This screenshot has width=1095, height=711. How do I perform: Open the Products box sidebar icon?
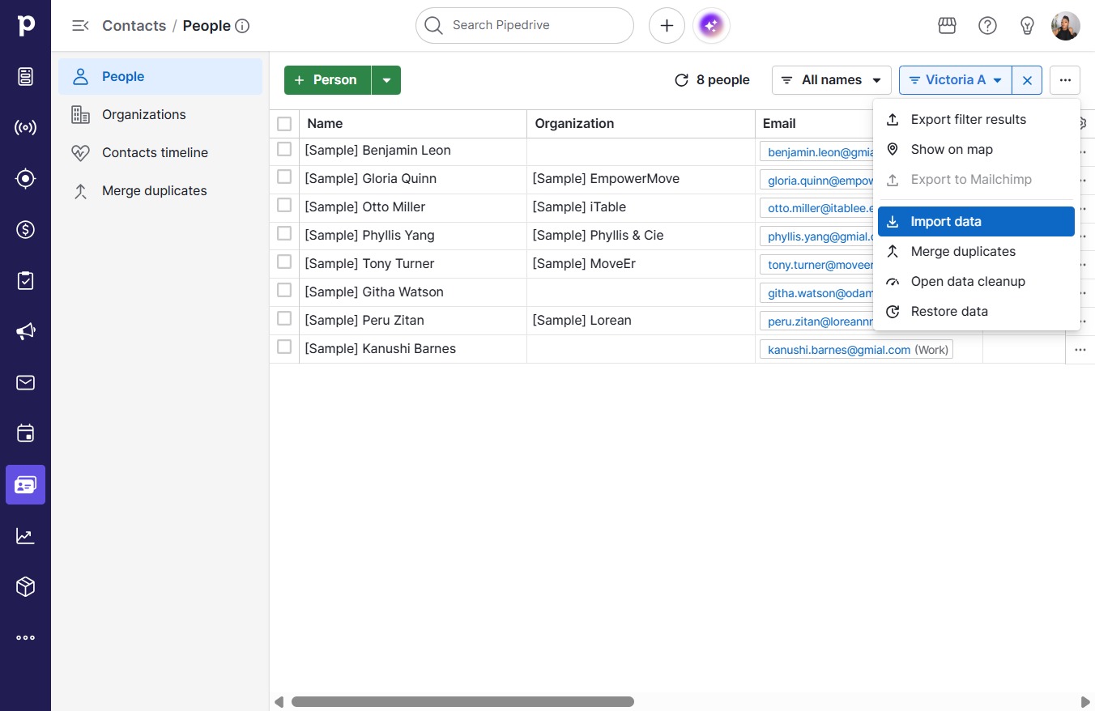click(x=25, y=586)
